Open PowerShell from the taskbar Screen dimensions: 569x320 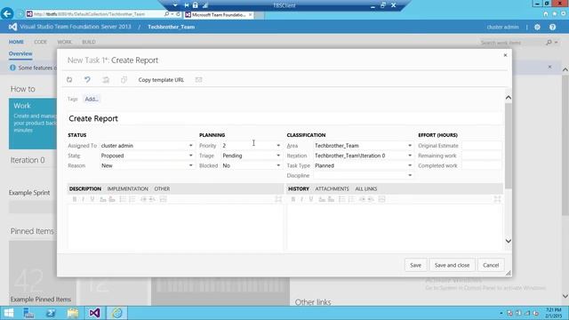pyautogui.click(x=51, y=313)
